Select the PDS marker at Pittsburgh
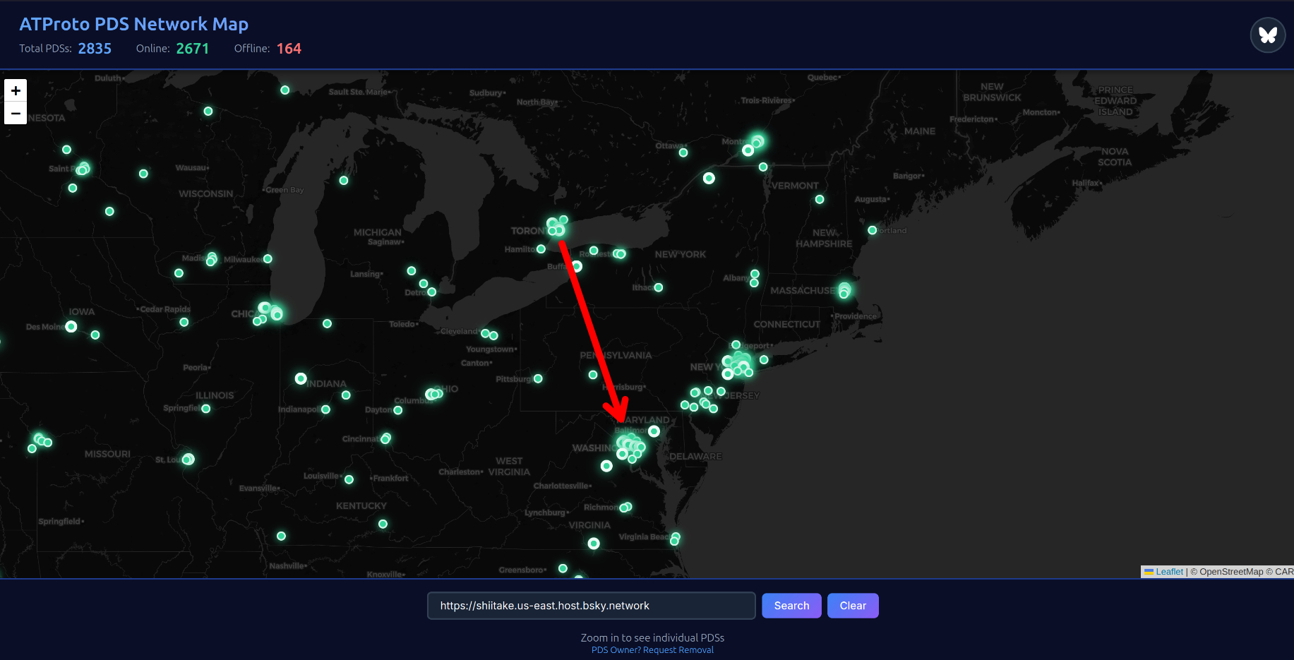Image resolution: width=1294 pixels, height=660 pixels. tap(538, 379)
